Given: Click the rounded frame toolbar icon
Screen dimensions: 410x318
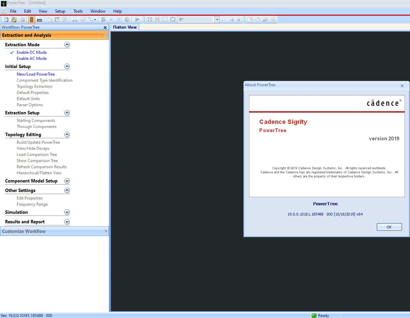Looking at the screenshot, I should pos(173,19).
